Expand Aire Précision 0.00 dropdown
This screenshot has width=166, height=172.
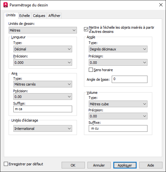point(43,96)
